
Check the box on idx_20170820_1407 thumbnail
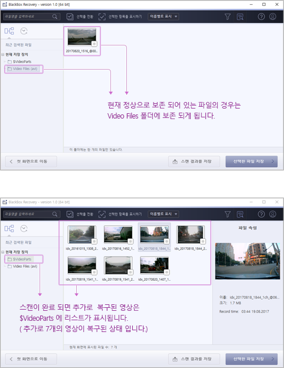[167, 272]
